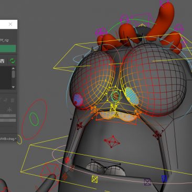Click the list scrollbar up arrow
The image size is (192, 192).
[14, 68]
